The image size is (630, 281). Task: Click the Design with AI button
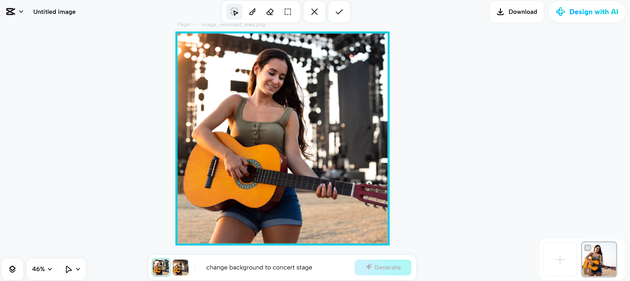click(587, 12)
